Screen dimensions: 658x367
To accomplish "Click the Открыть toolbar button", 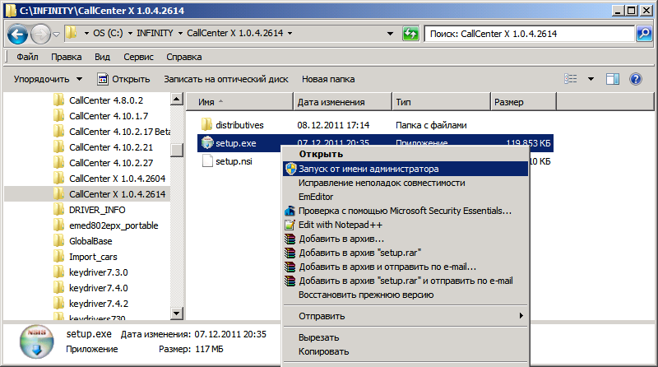I will click(123, 79).
